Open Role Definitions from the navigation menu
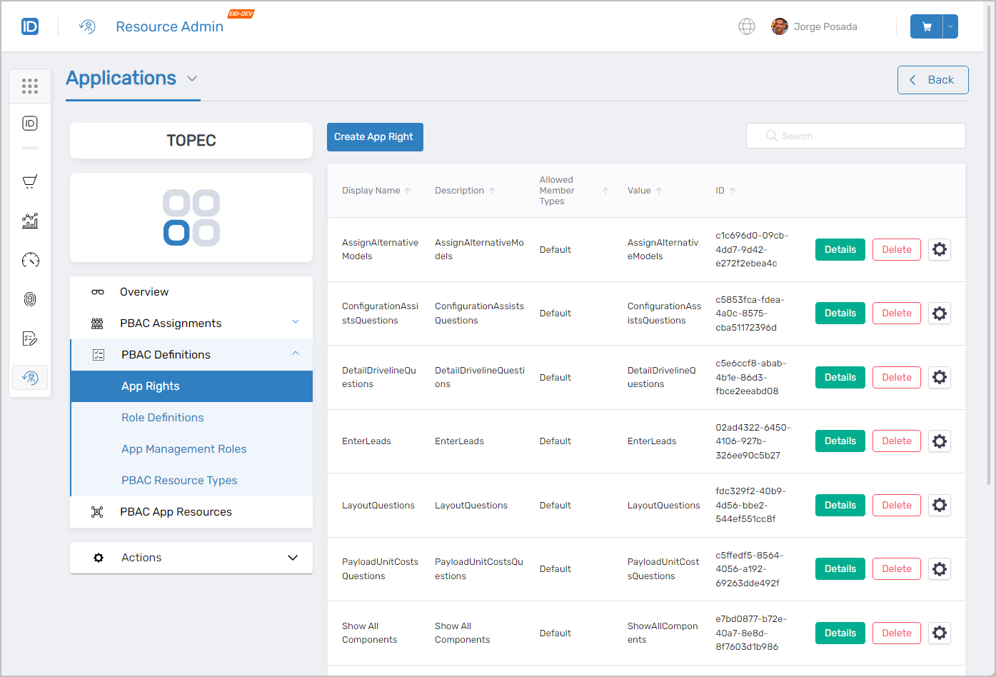Viewport: 996px width, 677px height. click(x=162, y=417)
